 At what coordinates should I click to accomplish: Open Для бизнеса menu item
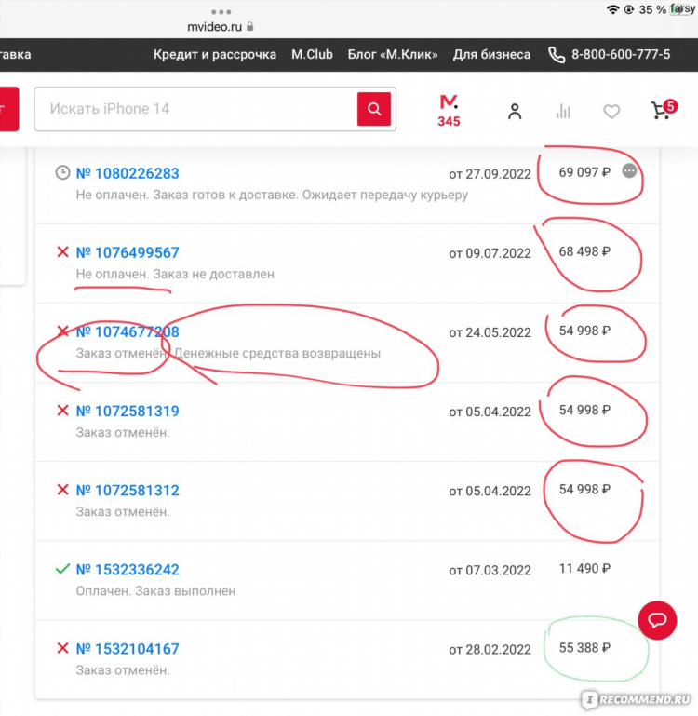[491, 54]
